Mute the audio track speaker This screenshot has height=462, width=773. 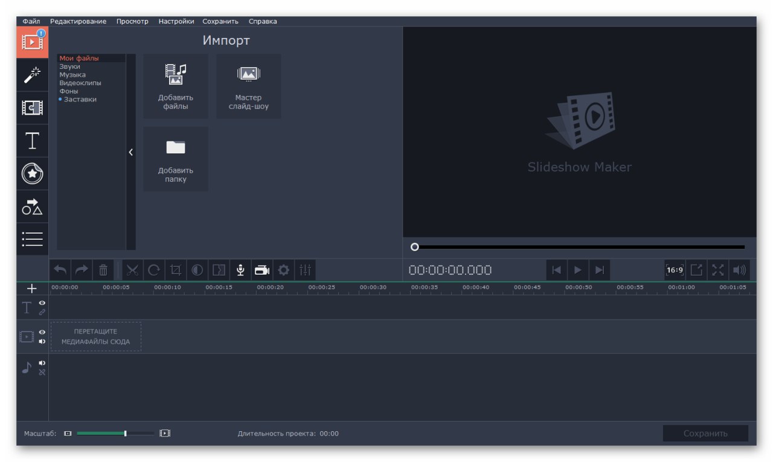click(x=42, y=363)
